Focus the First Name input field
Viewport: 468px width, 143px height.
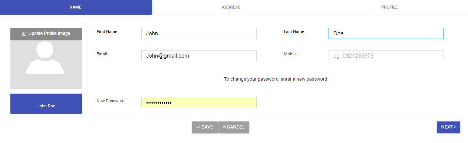point(199,33)
